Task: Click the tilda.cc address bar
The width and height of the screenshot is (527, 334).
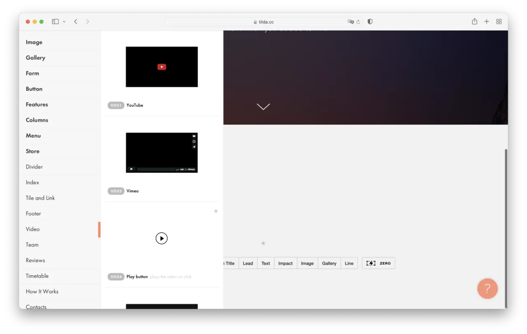Action: pos(263,22)
